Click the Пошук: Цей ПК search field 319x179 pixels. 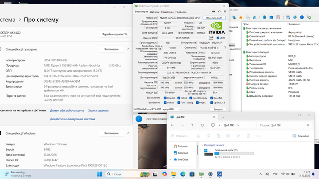(x=284, y=125)
